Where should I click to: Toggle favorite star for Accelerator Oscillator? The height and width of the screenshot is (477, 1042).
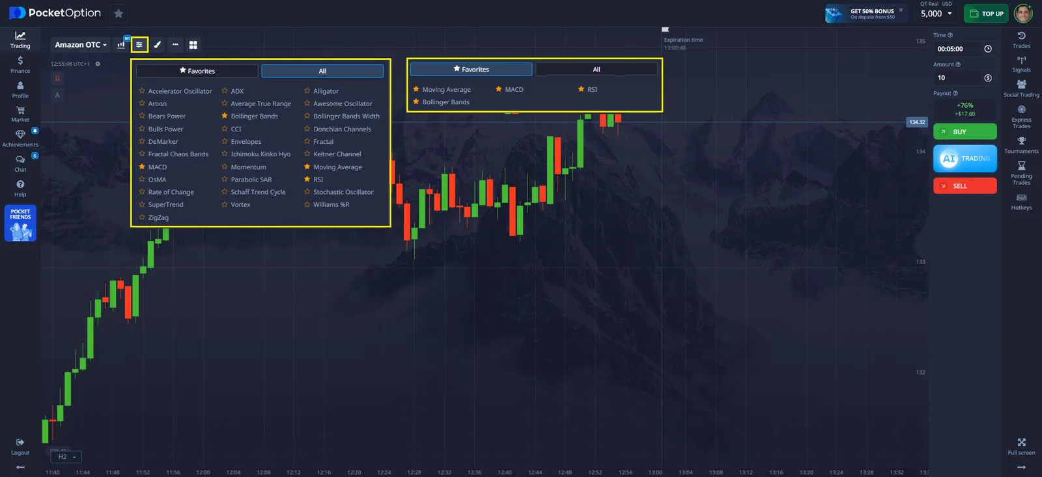tap(142, 91)
